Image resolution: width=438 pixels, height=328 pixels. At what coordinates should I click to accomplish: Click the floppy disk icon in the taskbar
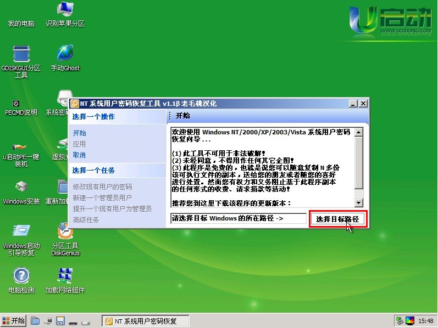coord(60,321)
